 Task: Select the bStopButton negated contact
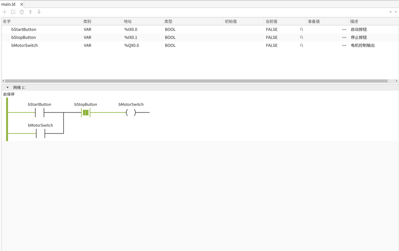tap(86, 113)
